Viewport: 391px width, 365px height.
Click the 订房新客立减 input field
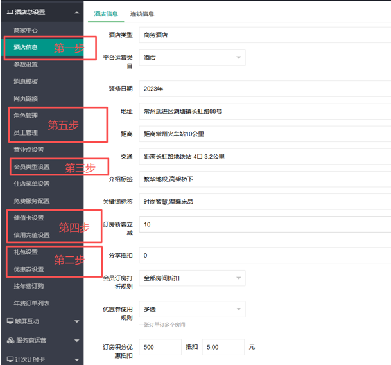click(263, 224)
